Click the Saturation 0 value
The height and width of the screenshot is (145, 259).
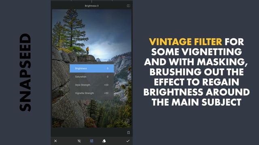108,77
